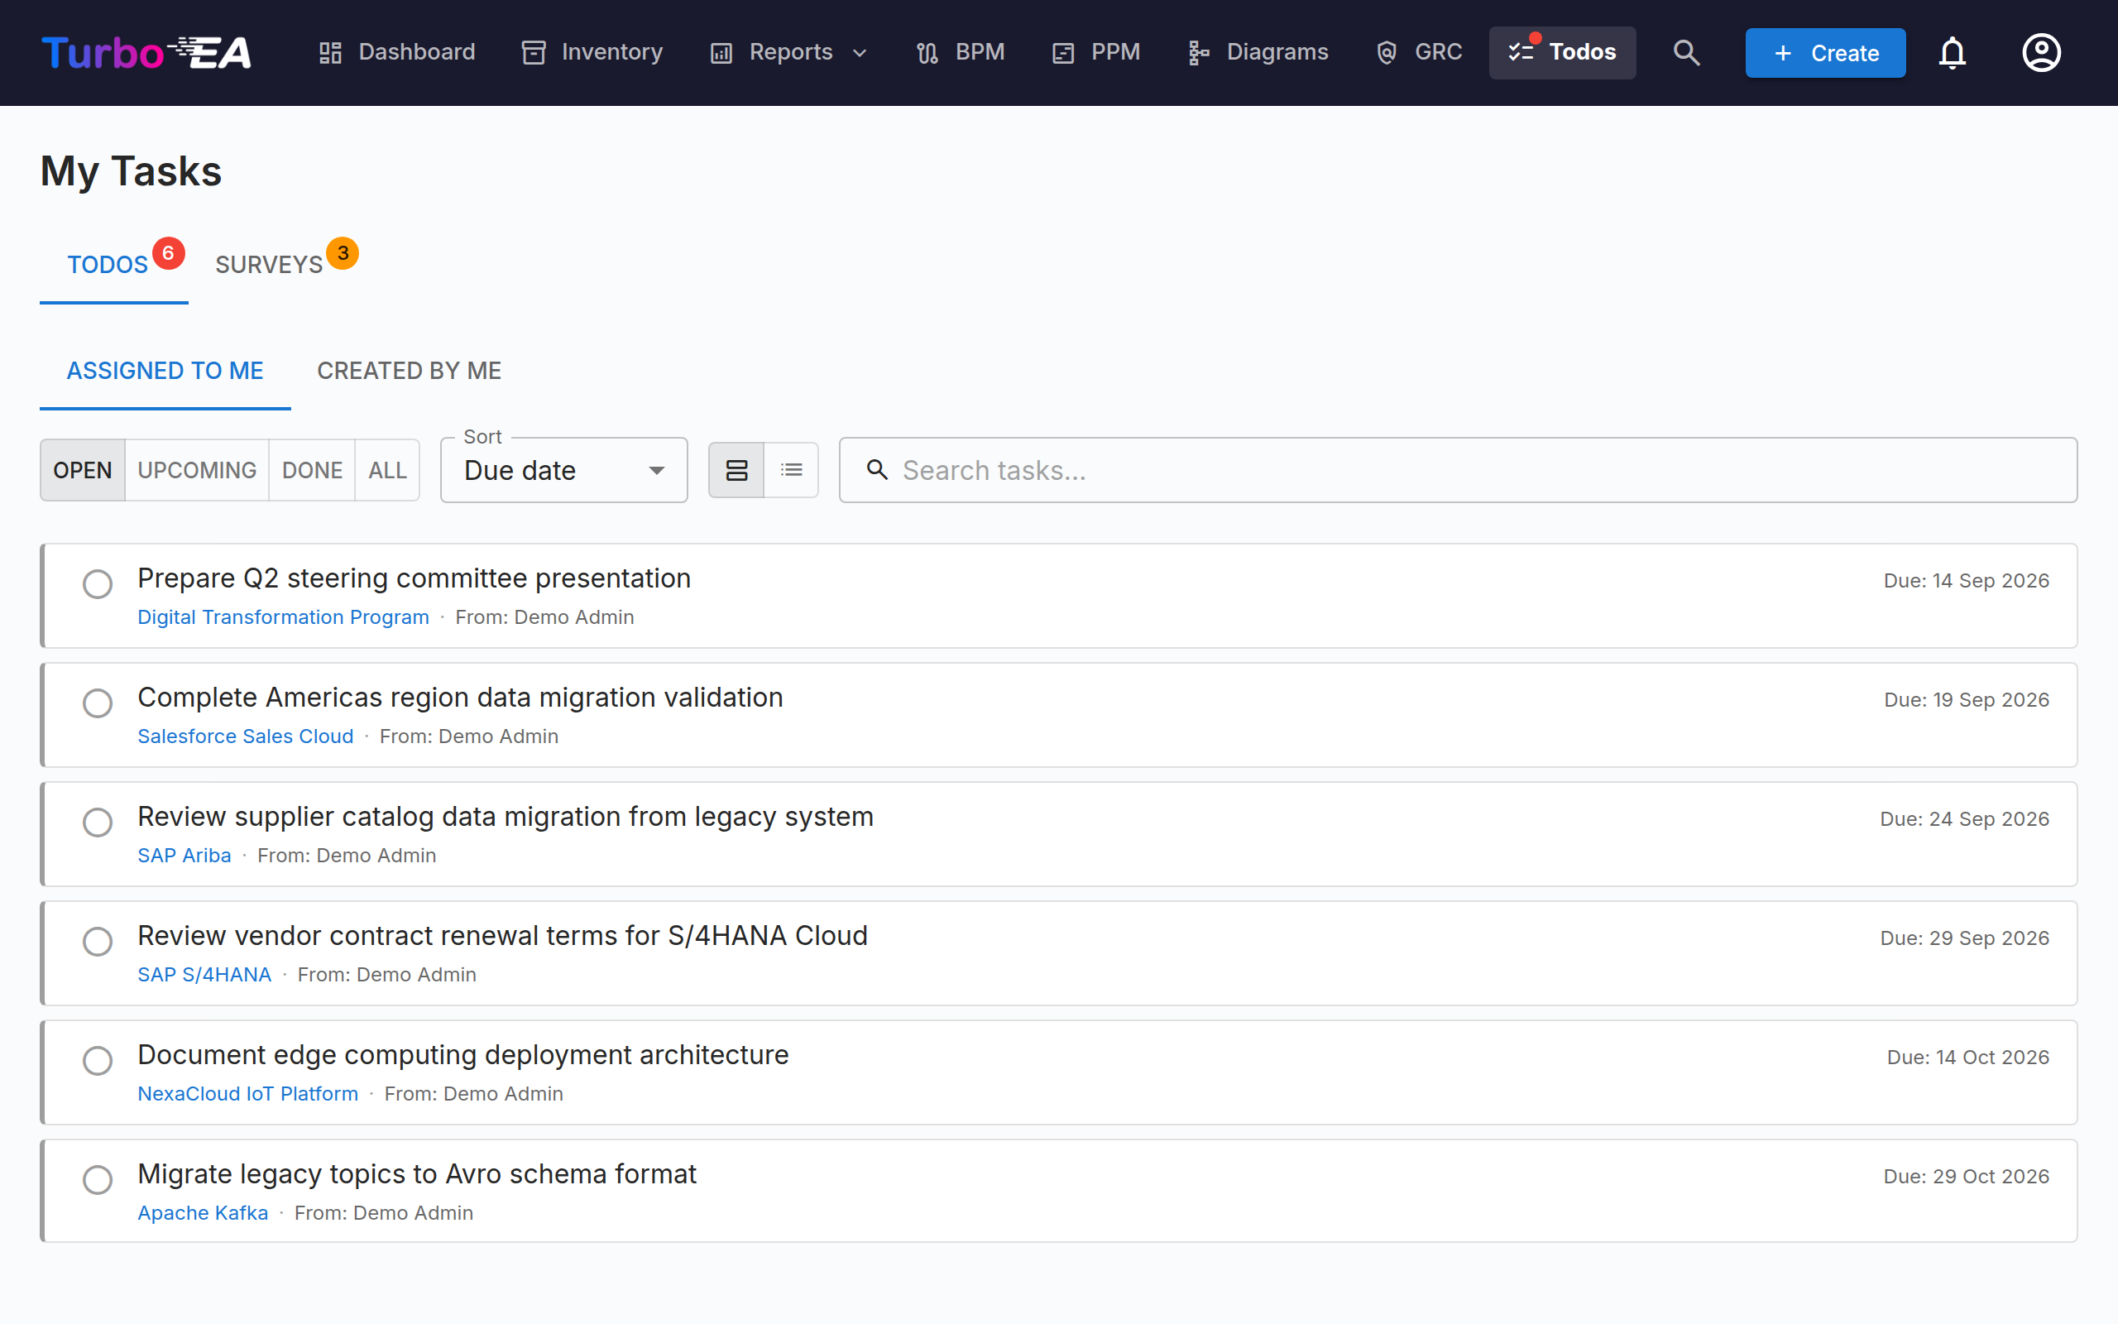Open notifications bell

click(1952, 52)
